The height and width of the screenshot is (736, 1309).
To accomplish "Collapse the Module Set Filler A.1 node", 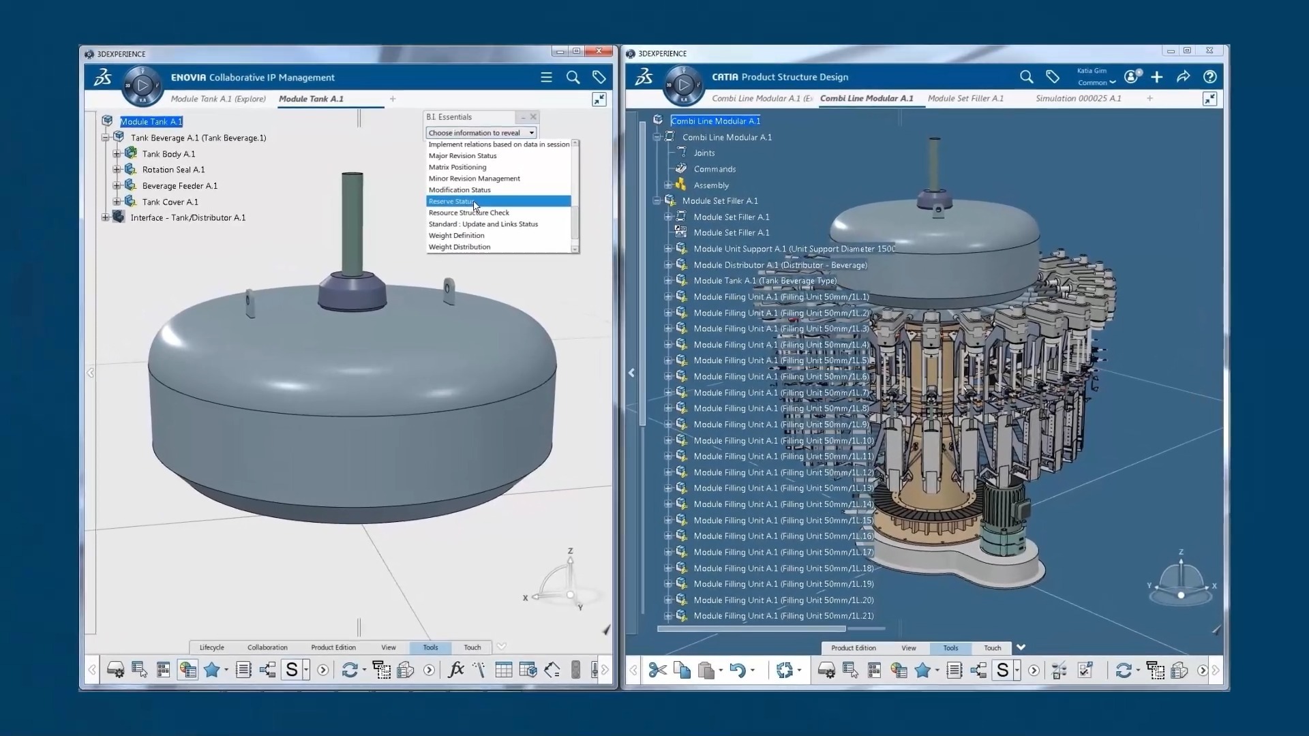I will point(657,201).
